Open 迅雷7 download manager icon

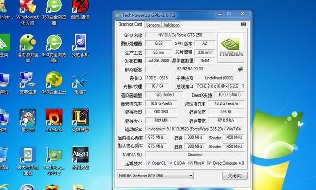point(80,83)
